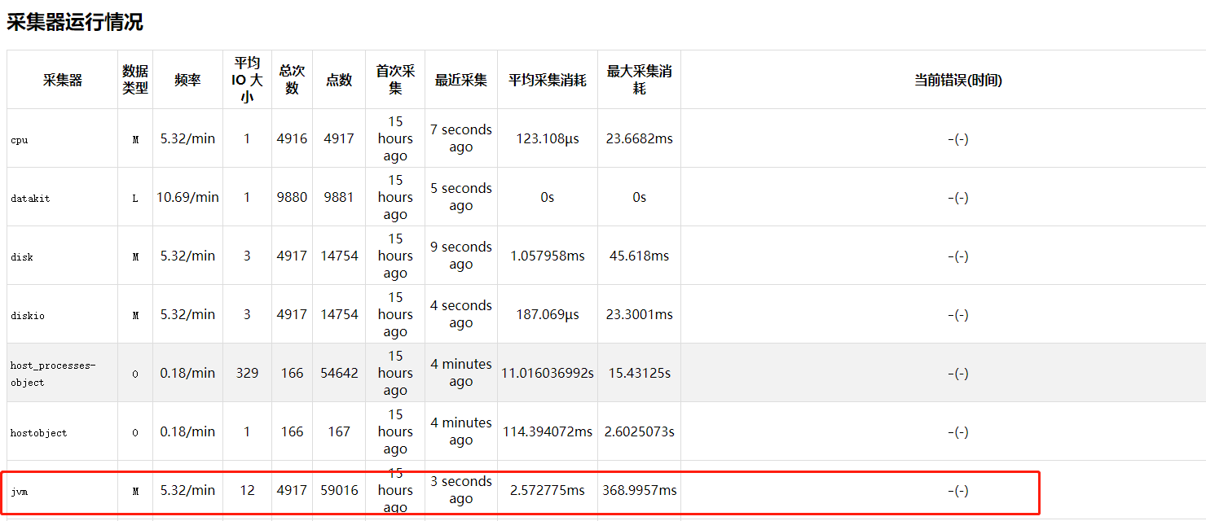Select the 频率 column header
This screenshot has height=521, width=1206.
[x=187, y=80]
